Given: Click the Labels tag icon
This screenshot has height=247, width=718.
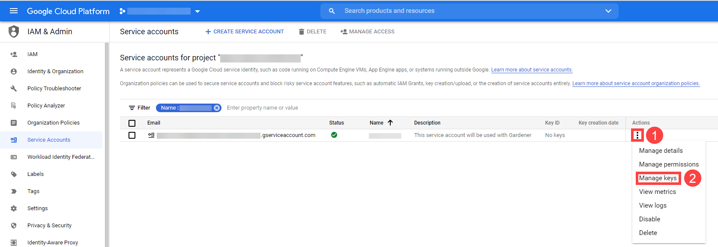Looking at the screenshot, I should (14, 174).
